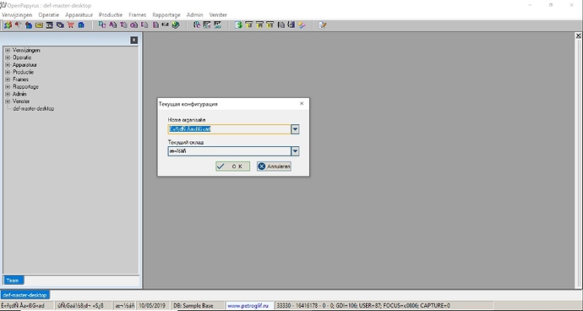Click the green globe stack toolbar icon
Screen dimensions: 583x311
176,25
